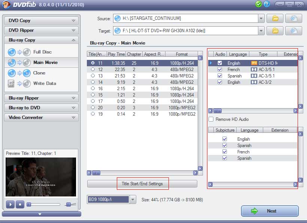Collapse the Blu-ray Copy section
The width and height of the screenshot is (307, 223).
point(41,40)
